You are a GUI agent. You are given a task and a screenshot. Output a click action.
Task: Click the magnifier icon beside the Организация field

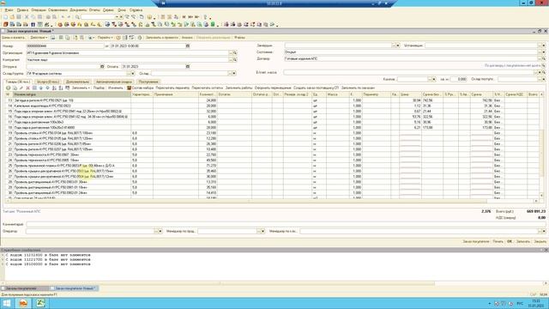click(x=235, y=53)
